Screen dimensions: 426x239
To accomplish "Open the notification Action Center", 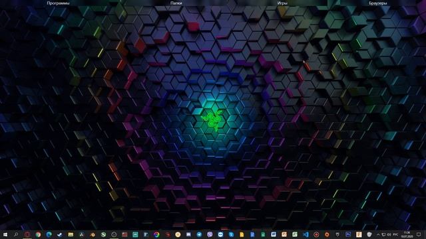I will (419, 234).
